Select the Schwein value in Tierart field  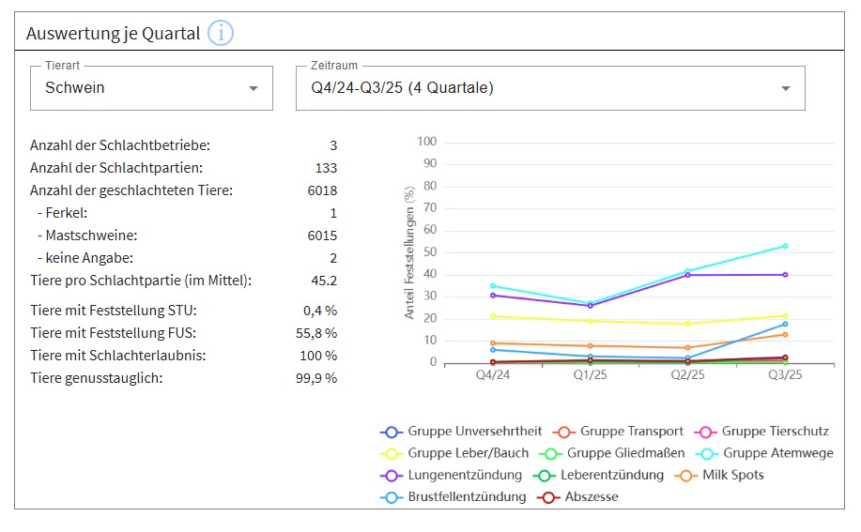75,88
